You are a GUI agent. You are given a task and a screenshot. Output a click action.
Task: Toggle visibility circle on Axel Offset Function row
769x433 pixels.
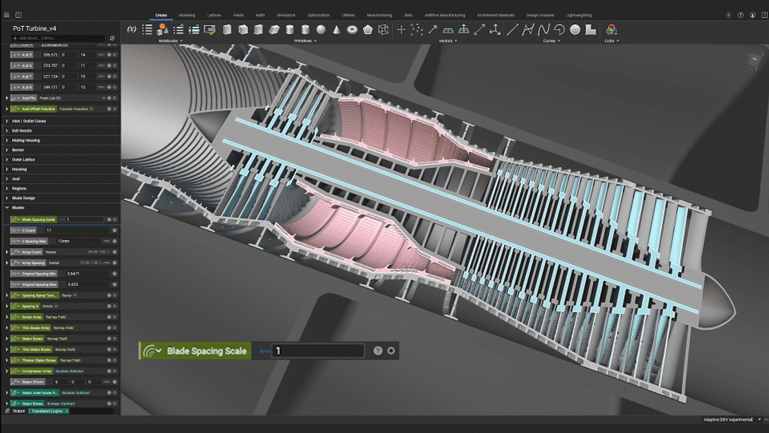tap(115, 109)
